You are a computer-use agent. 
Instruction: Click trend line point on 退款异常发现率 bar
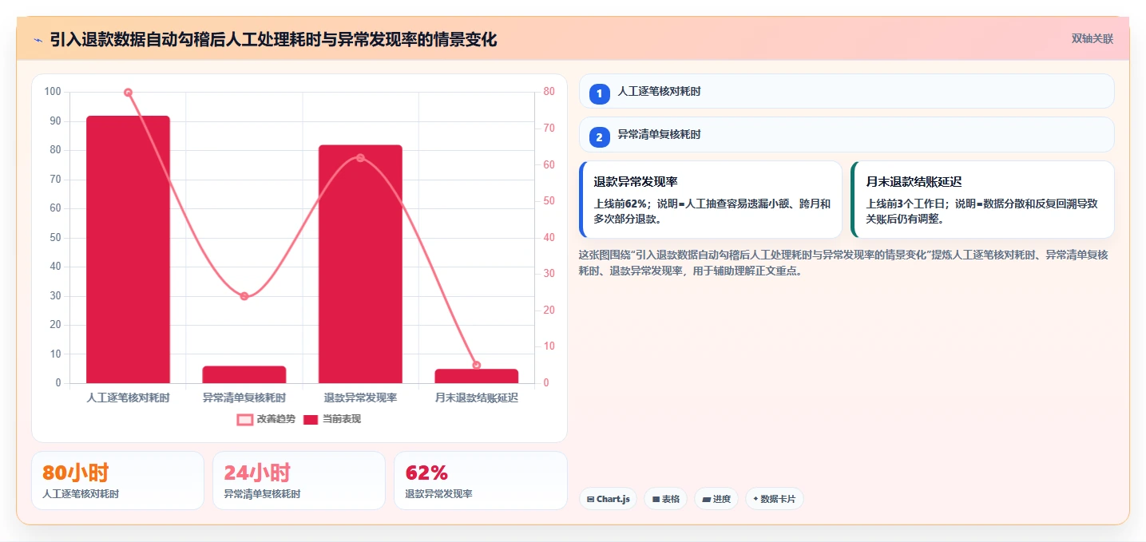(360, 158)
